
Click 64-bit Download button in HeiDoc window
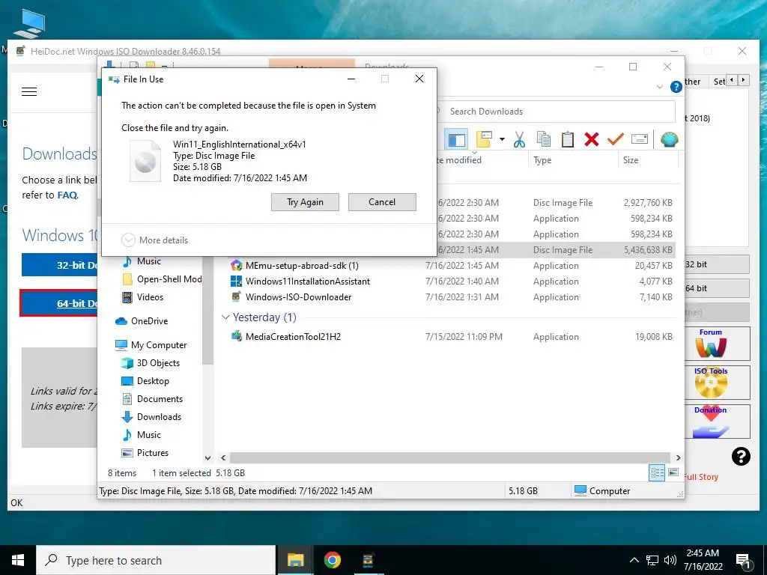click(60, 303)
